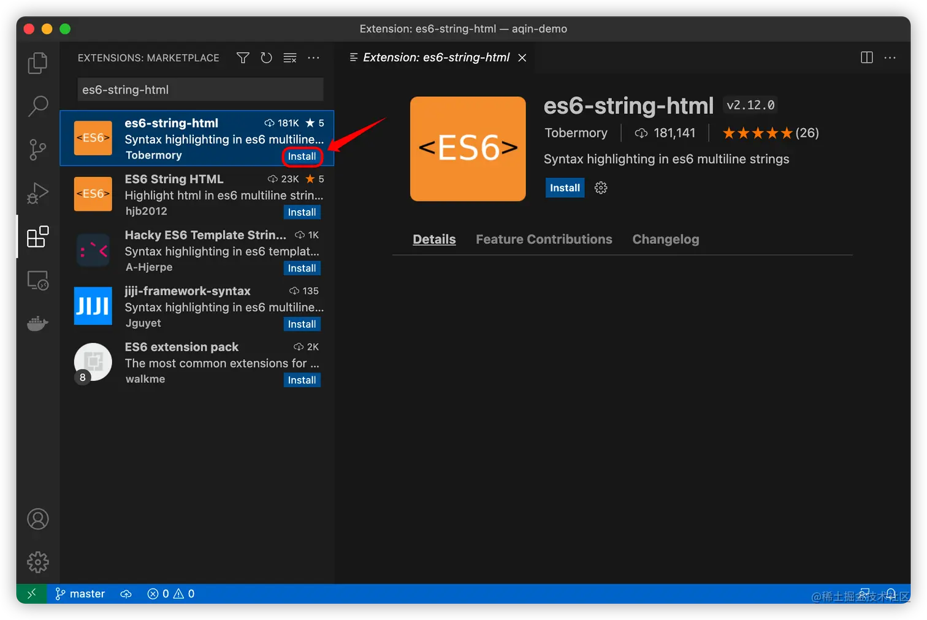Open the Accounts menu icon

click(37, 519)
